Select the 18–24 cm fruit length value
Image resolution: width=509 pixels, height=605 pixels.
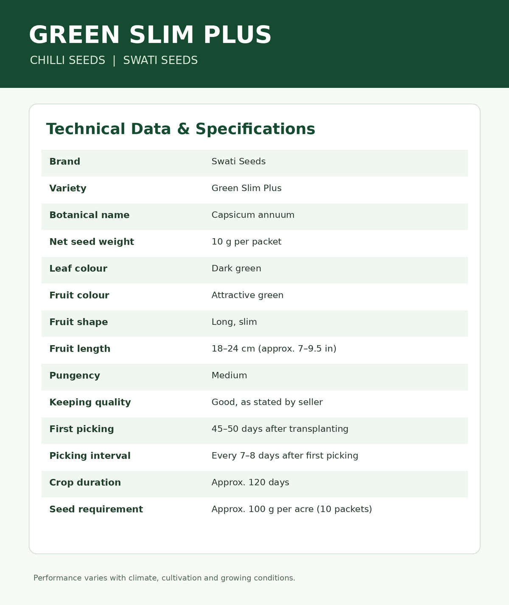point(274,349)
